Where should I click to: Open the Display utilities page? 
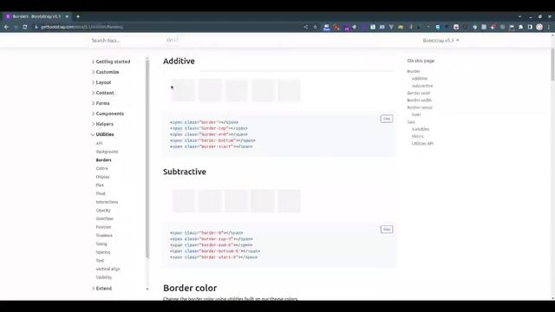pyautogui.click(x=102, y=177)
